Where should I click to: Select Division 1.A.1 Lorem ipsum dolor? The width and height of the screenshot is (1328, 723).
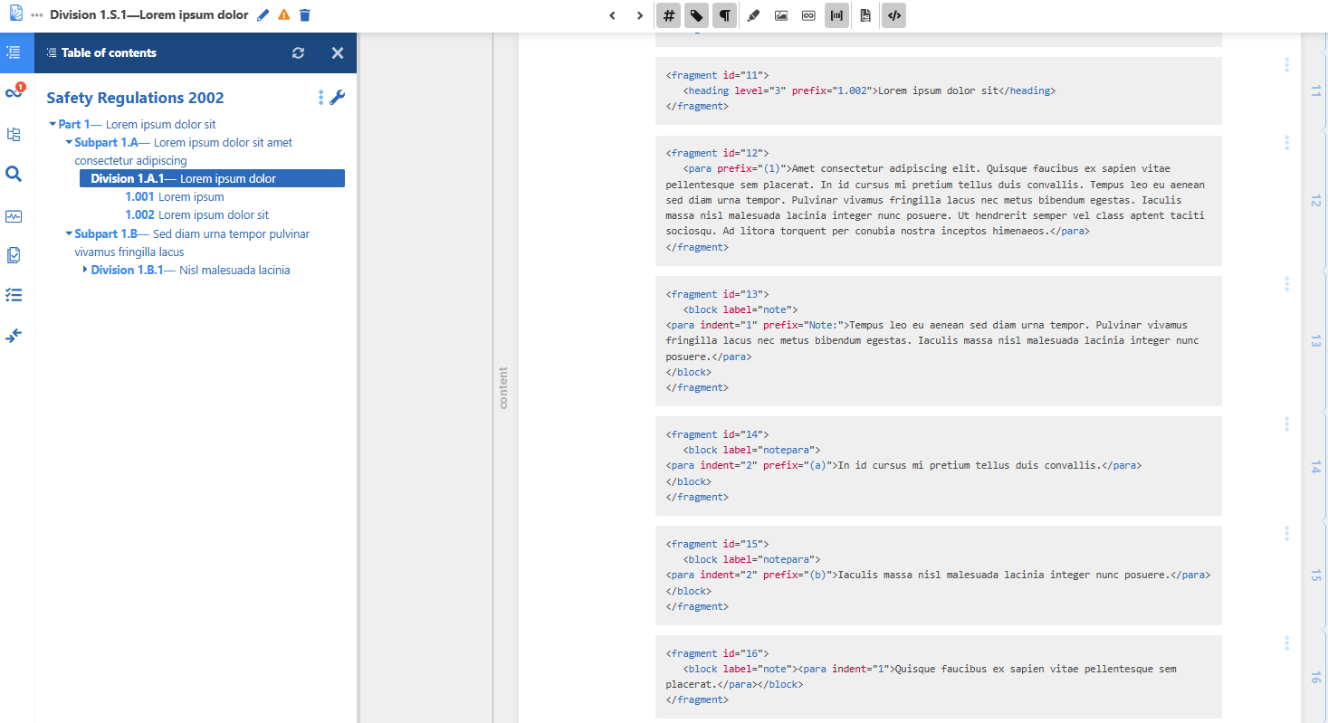click(x=212, y=178)
